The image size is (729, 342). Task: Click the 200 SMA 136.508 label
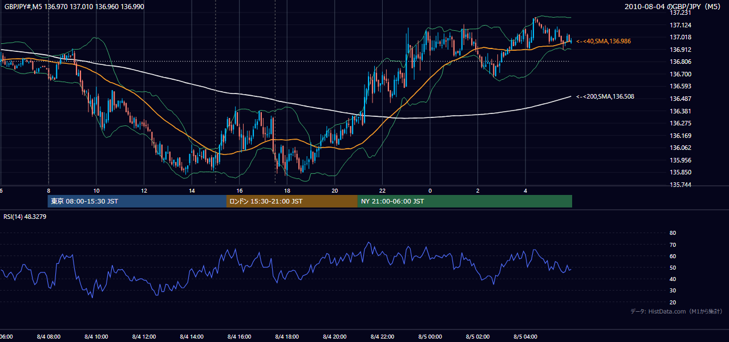click(x=605, y=96)
